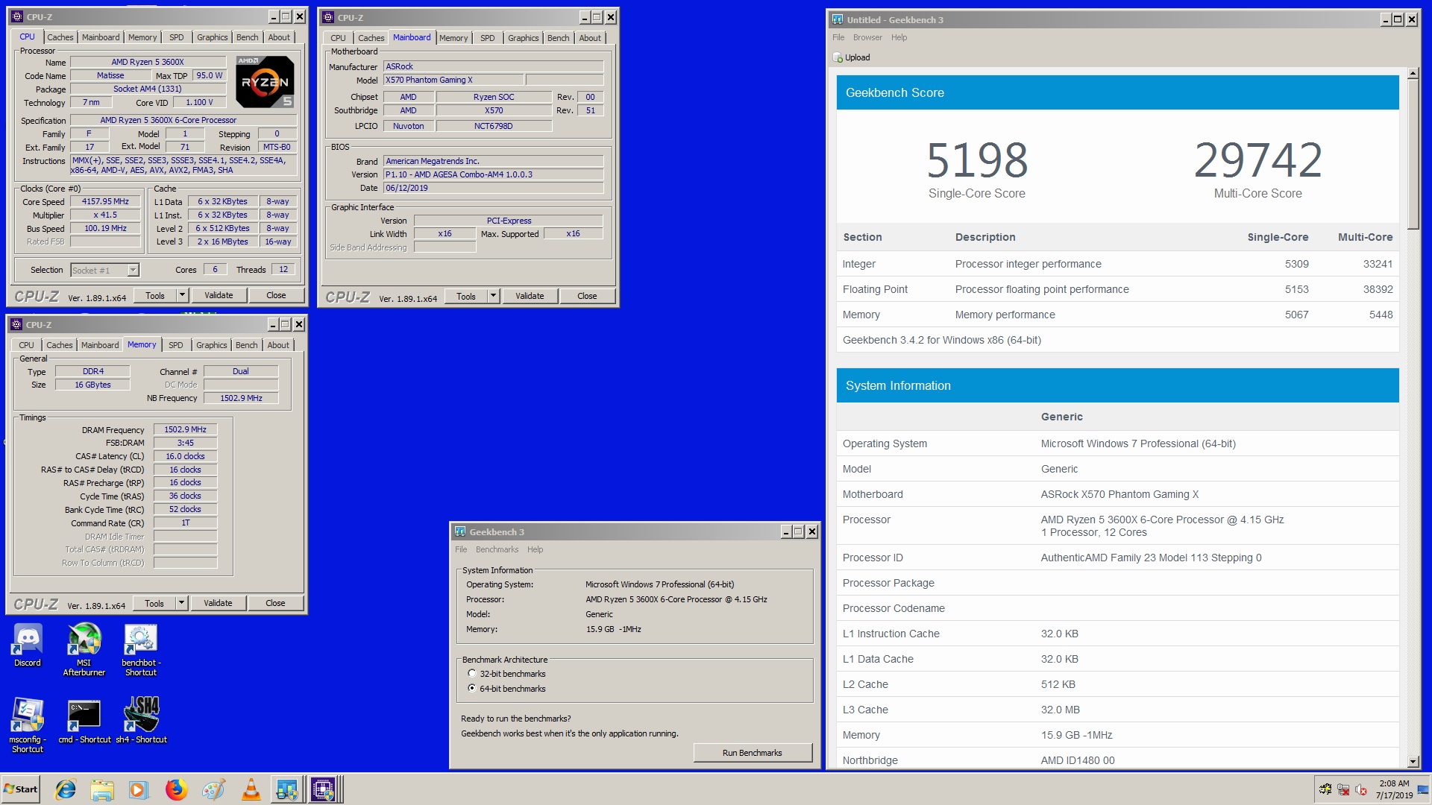Viewport: 1432px width, 805px height.
Task: Click the Memory CPU-Z window title icon
Action: 16,324
